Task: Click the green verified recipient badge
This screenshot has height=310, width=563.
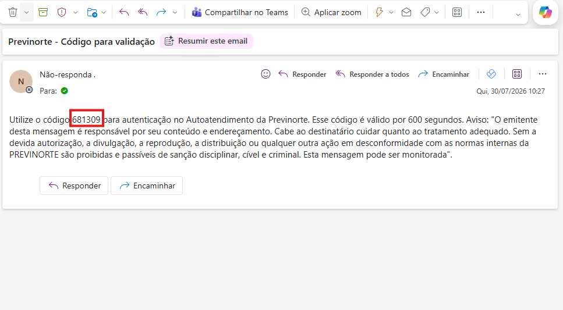Action: [64, 91]
